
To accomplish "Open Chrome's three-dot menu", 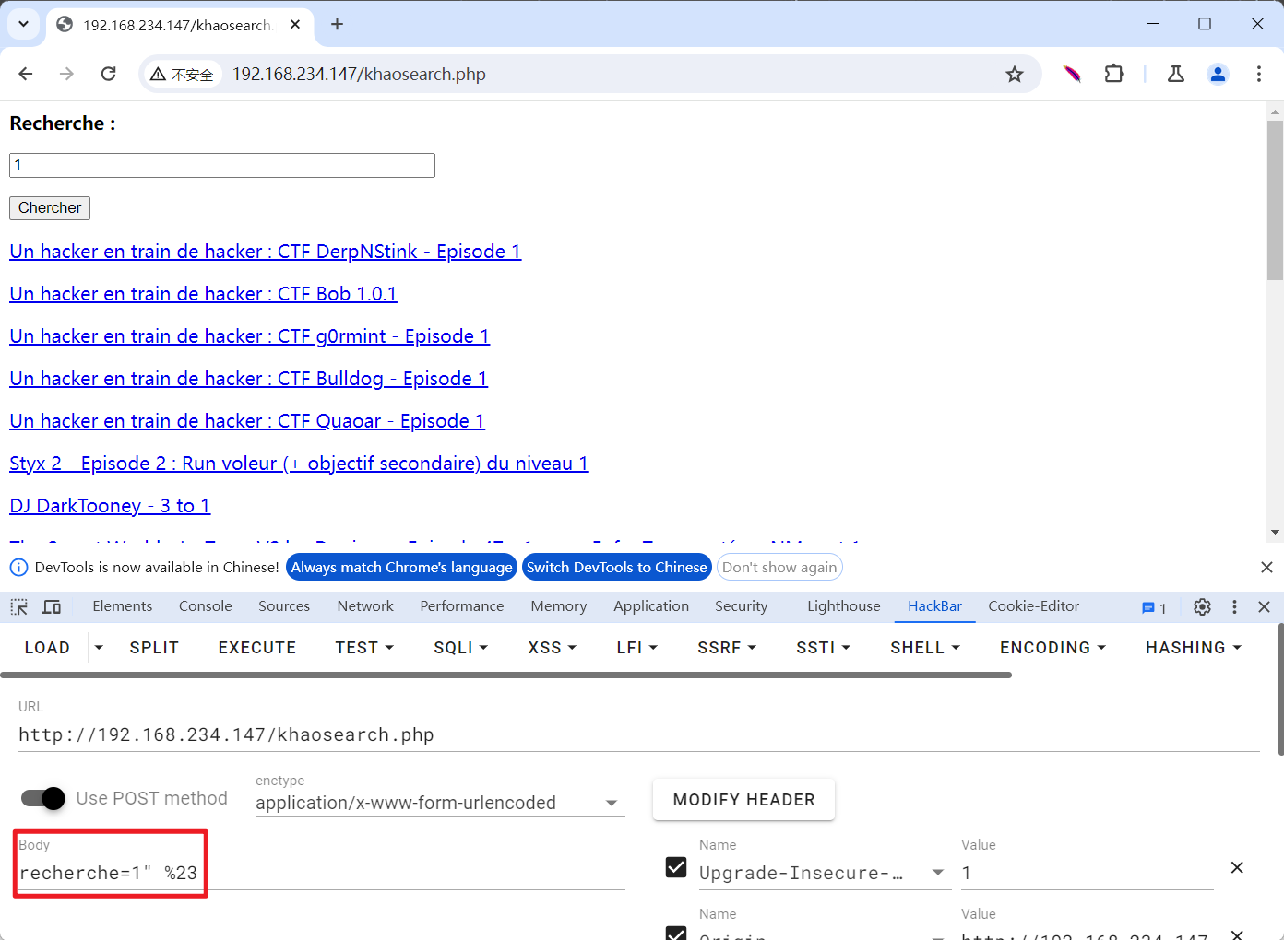I will pos(1259,74).
